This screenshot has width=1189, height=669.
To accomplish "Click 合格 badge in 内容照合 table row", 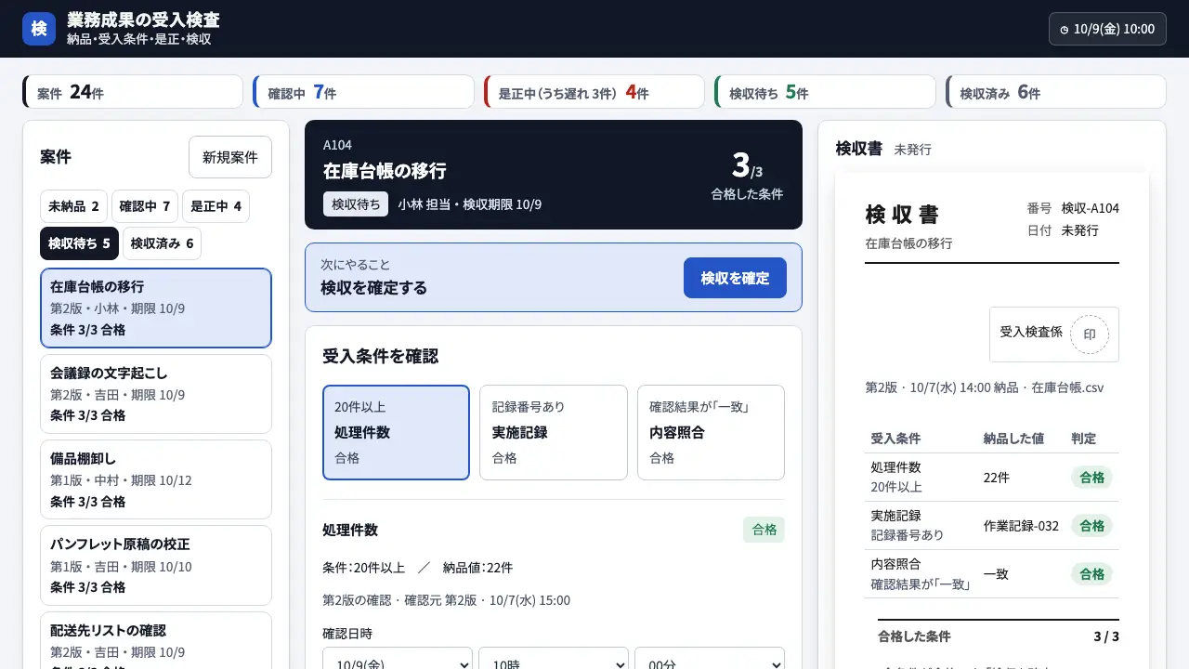I will tap(1091, 574).
